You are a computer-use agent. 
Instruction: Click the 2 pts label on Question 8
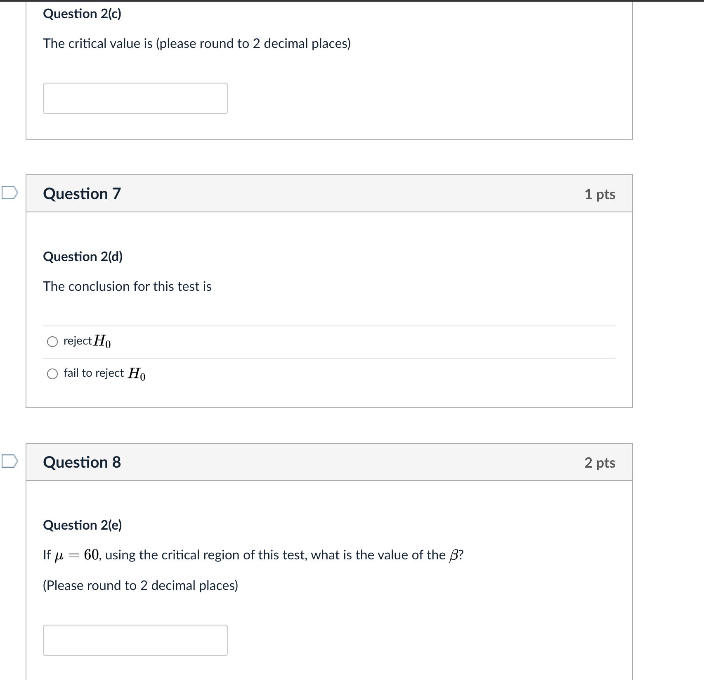click(x=599, y=463)
